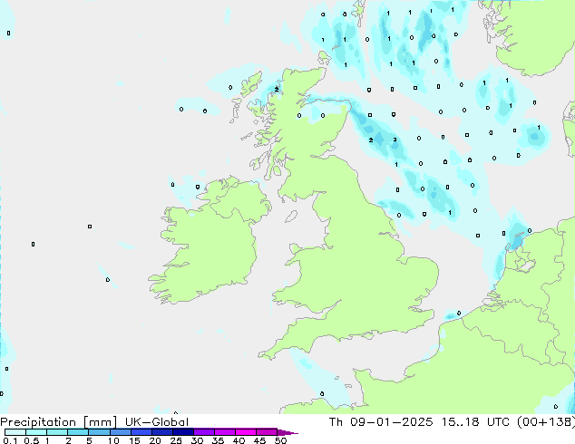The height and width of the screenshot is (444, 575).
Task: Click the 25–30 mm navy swatch
Action: tap(183, 432)
